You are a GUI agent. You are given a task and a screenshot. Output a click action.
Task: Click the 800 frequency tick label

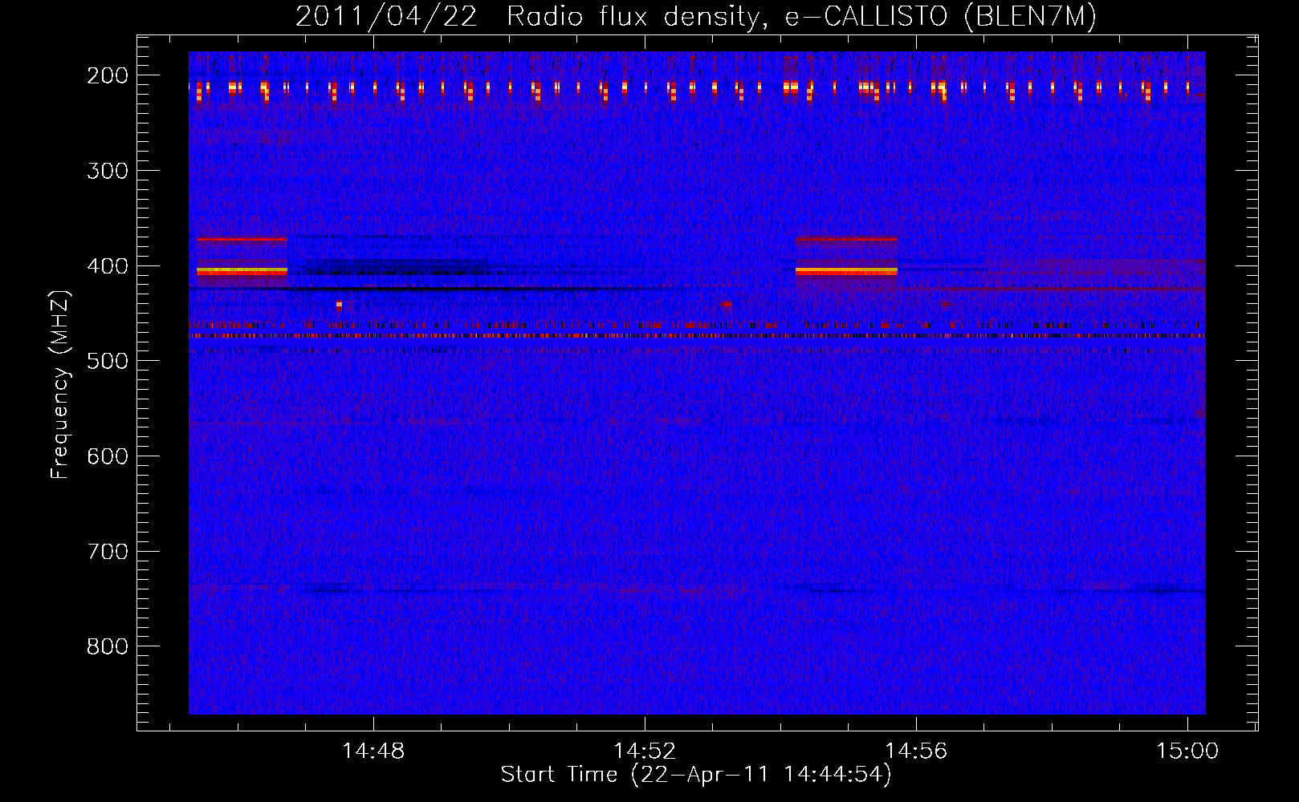[108, 646]
